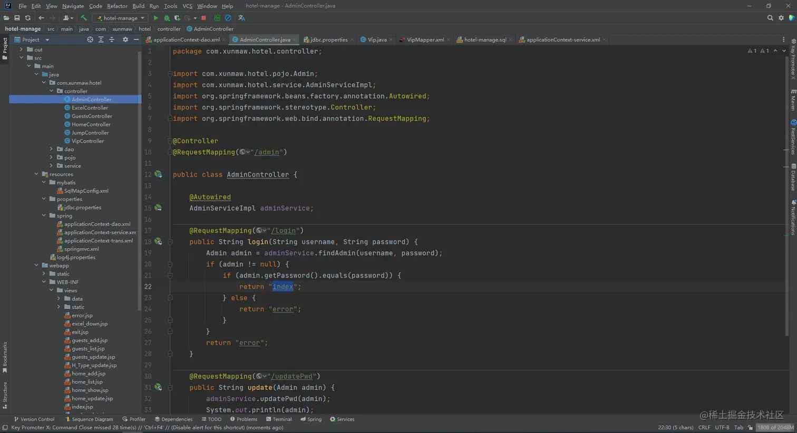The image size is (797, 433).
Task: Toggle the Structure tool window
Action: [4, 395]
